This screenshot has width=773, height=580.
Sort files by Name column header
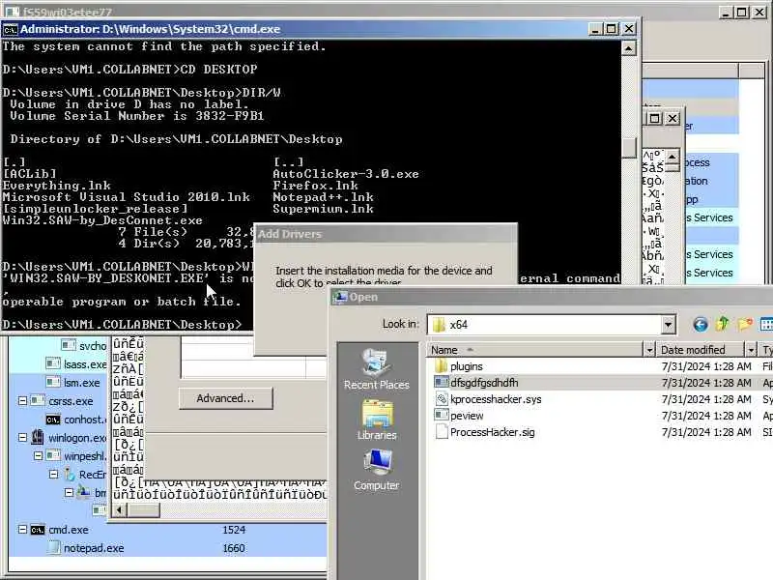point(535,350)
